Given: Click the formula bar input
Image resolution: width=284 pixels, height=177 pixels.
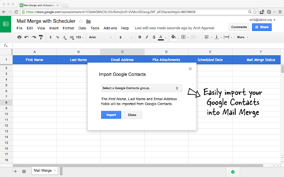Looking at the screenshot, I should (x=148, y=46).
